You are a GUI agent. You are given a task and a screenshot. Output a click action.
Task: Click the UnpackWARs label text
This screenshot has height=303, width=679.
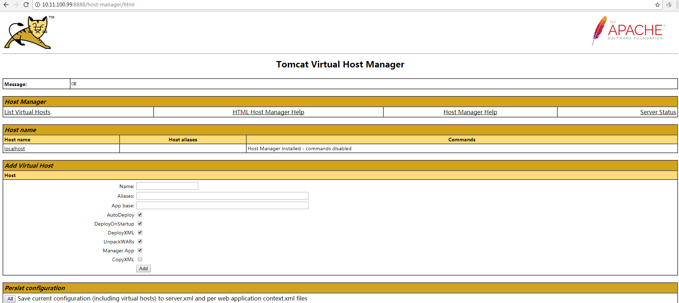point(119,242)
